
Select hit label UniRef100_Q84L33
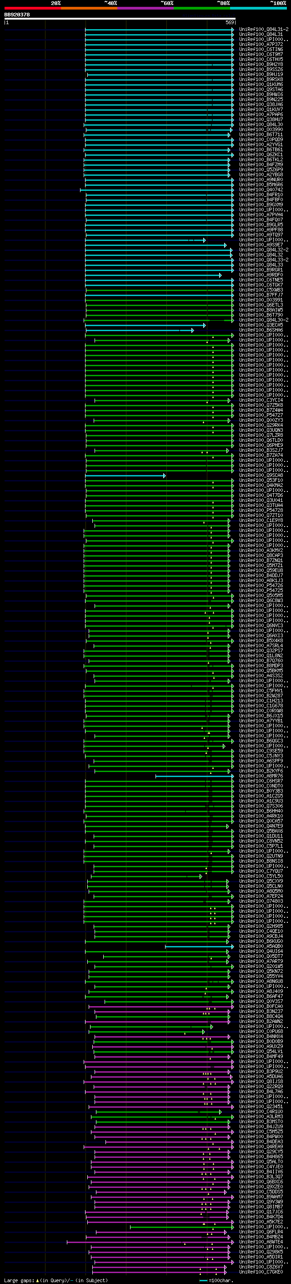click(261, 265)
